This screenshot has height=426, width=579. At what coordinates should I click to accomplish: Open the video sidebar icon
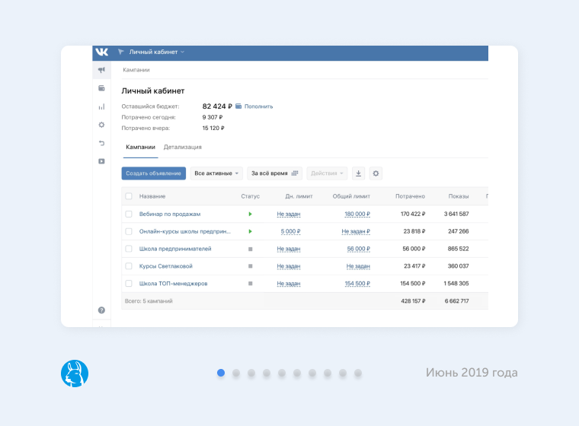pyautogui.click(x=101, y=161)
